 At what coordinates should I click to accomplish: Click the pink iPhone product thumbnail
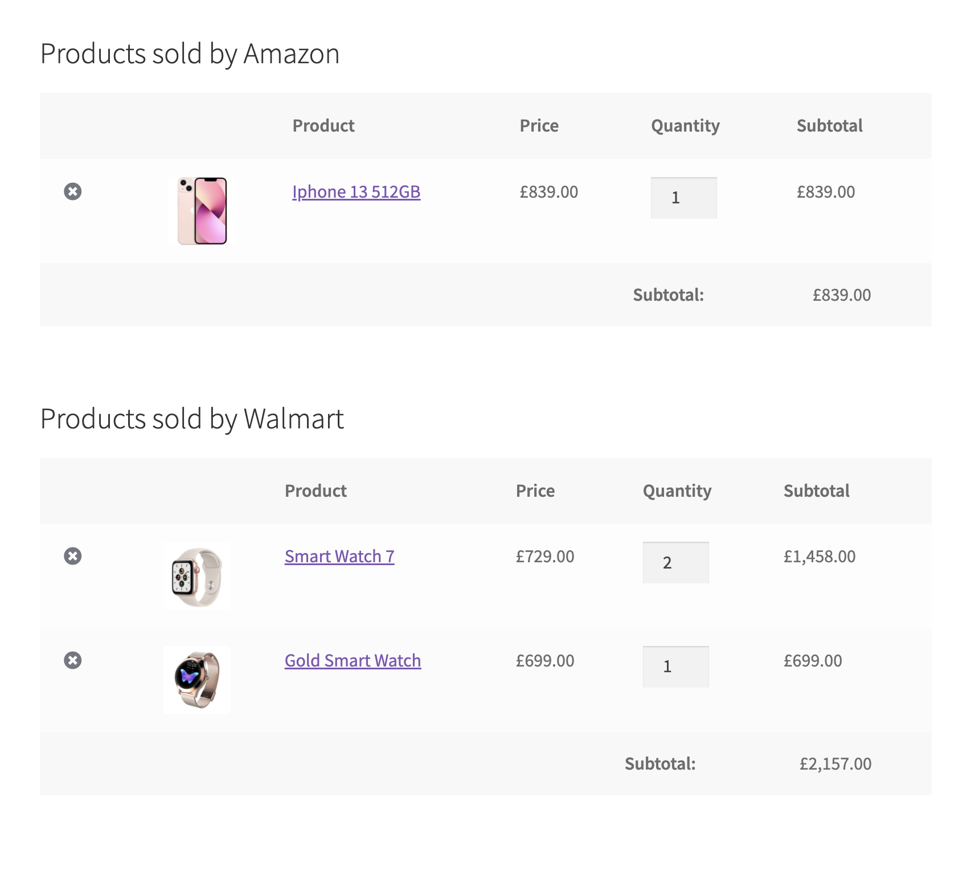202,211
